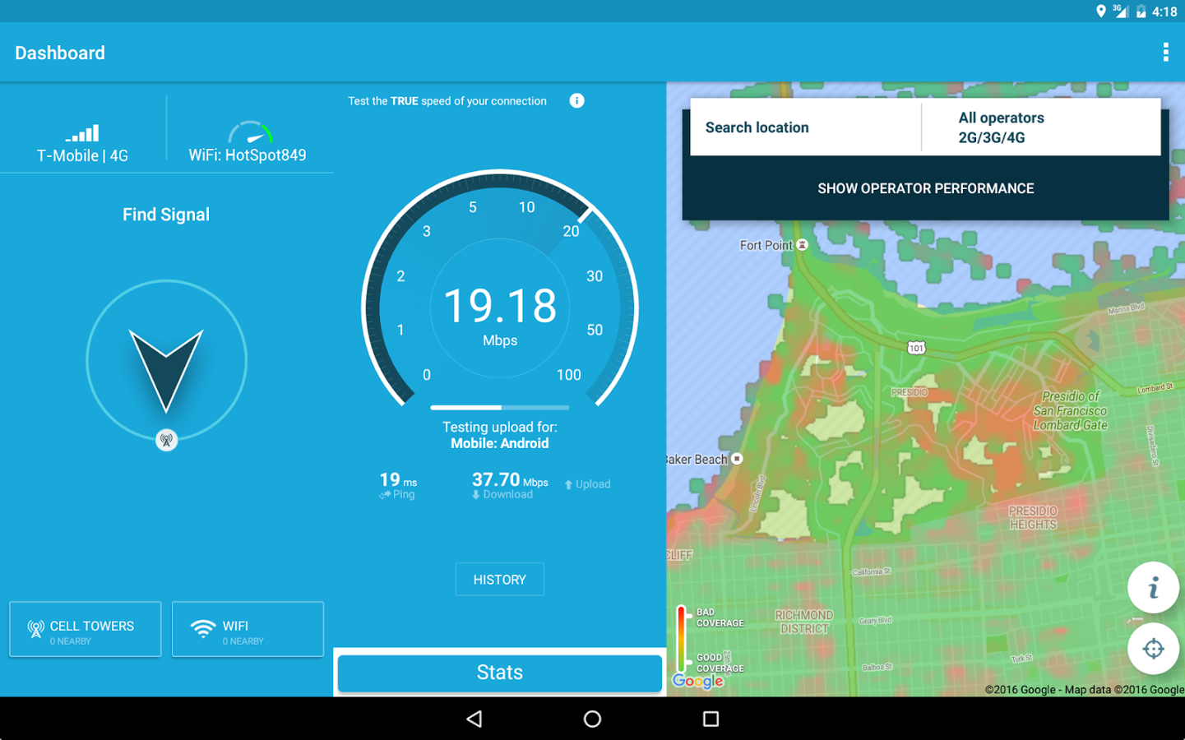
Task: Open the Stats tab
Action: coord(500,673)
